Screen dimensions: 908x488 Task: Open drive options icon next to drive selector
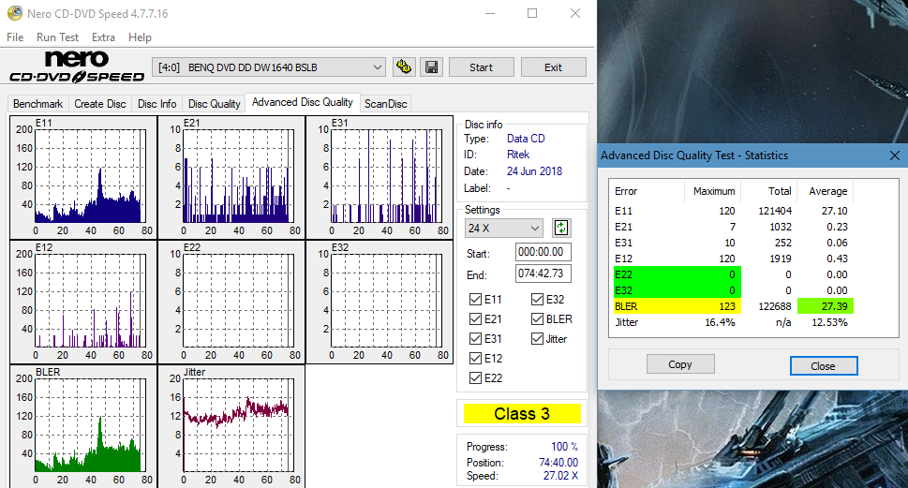(x=404, y=67)
